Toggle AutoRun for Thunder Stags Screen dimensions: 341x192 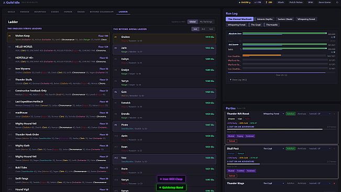291,184
